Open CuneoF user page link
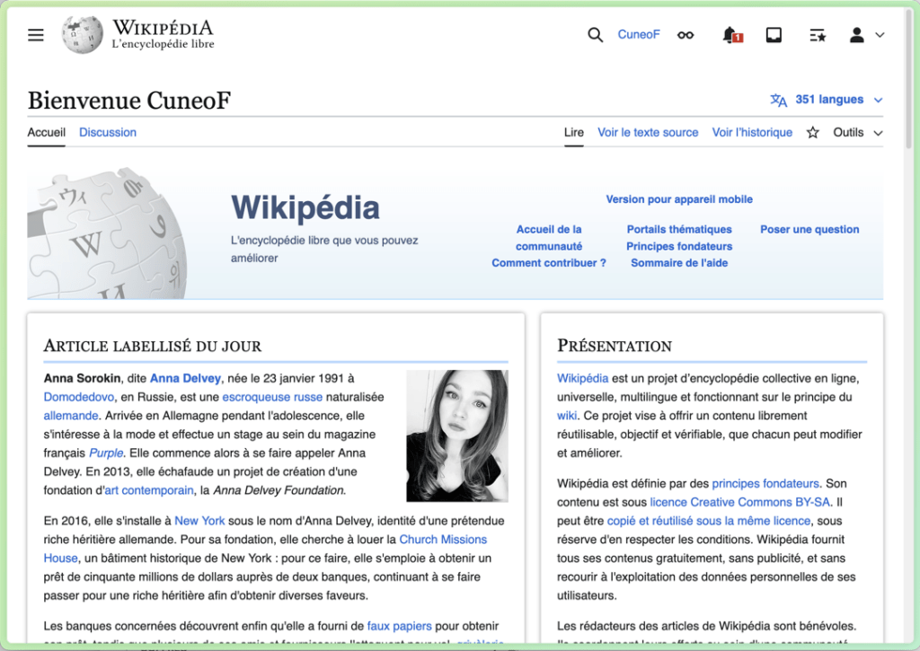The width and height of the screenshot is (920, 651). [x=639, y=35]
